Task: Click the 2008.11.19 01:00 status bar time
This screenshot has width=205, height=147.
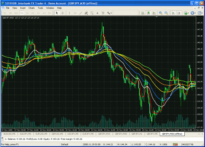Action: (x=92, y=144)
